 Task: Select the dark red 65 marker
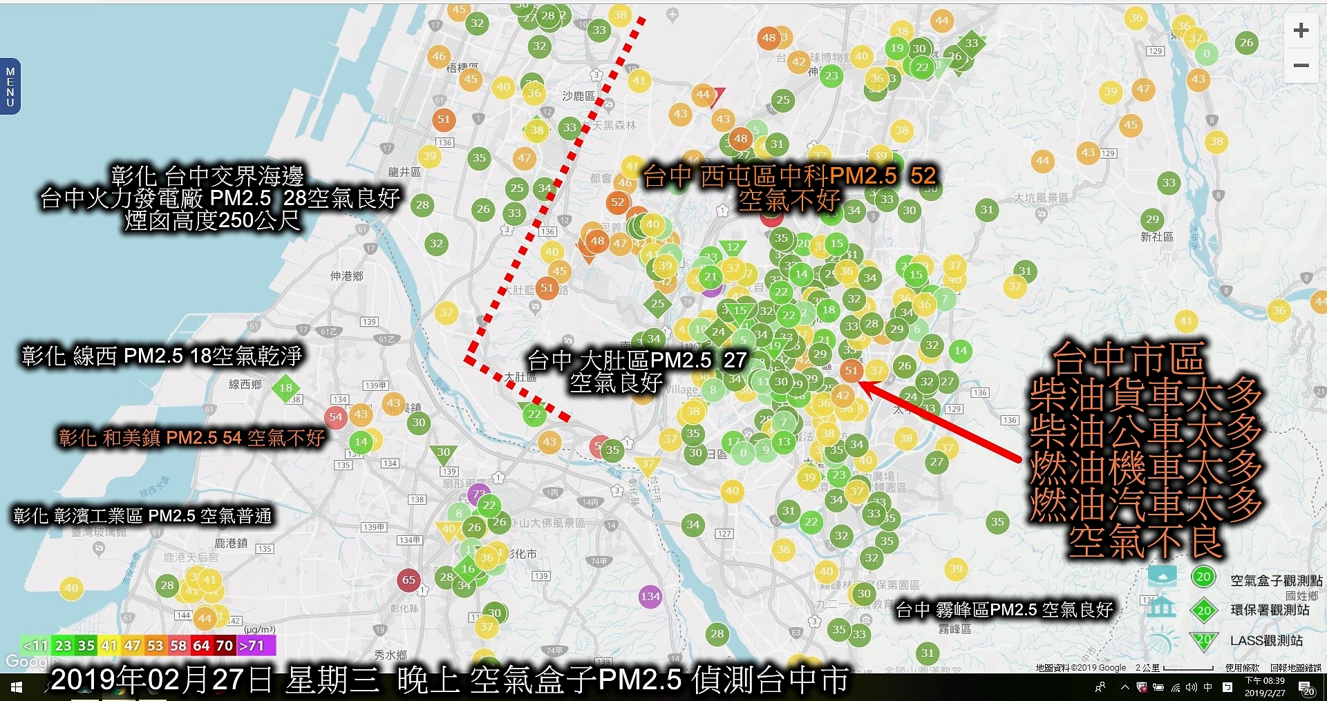(408, 579)
